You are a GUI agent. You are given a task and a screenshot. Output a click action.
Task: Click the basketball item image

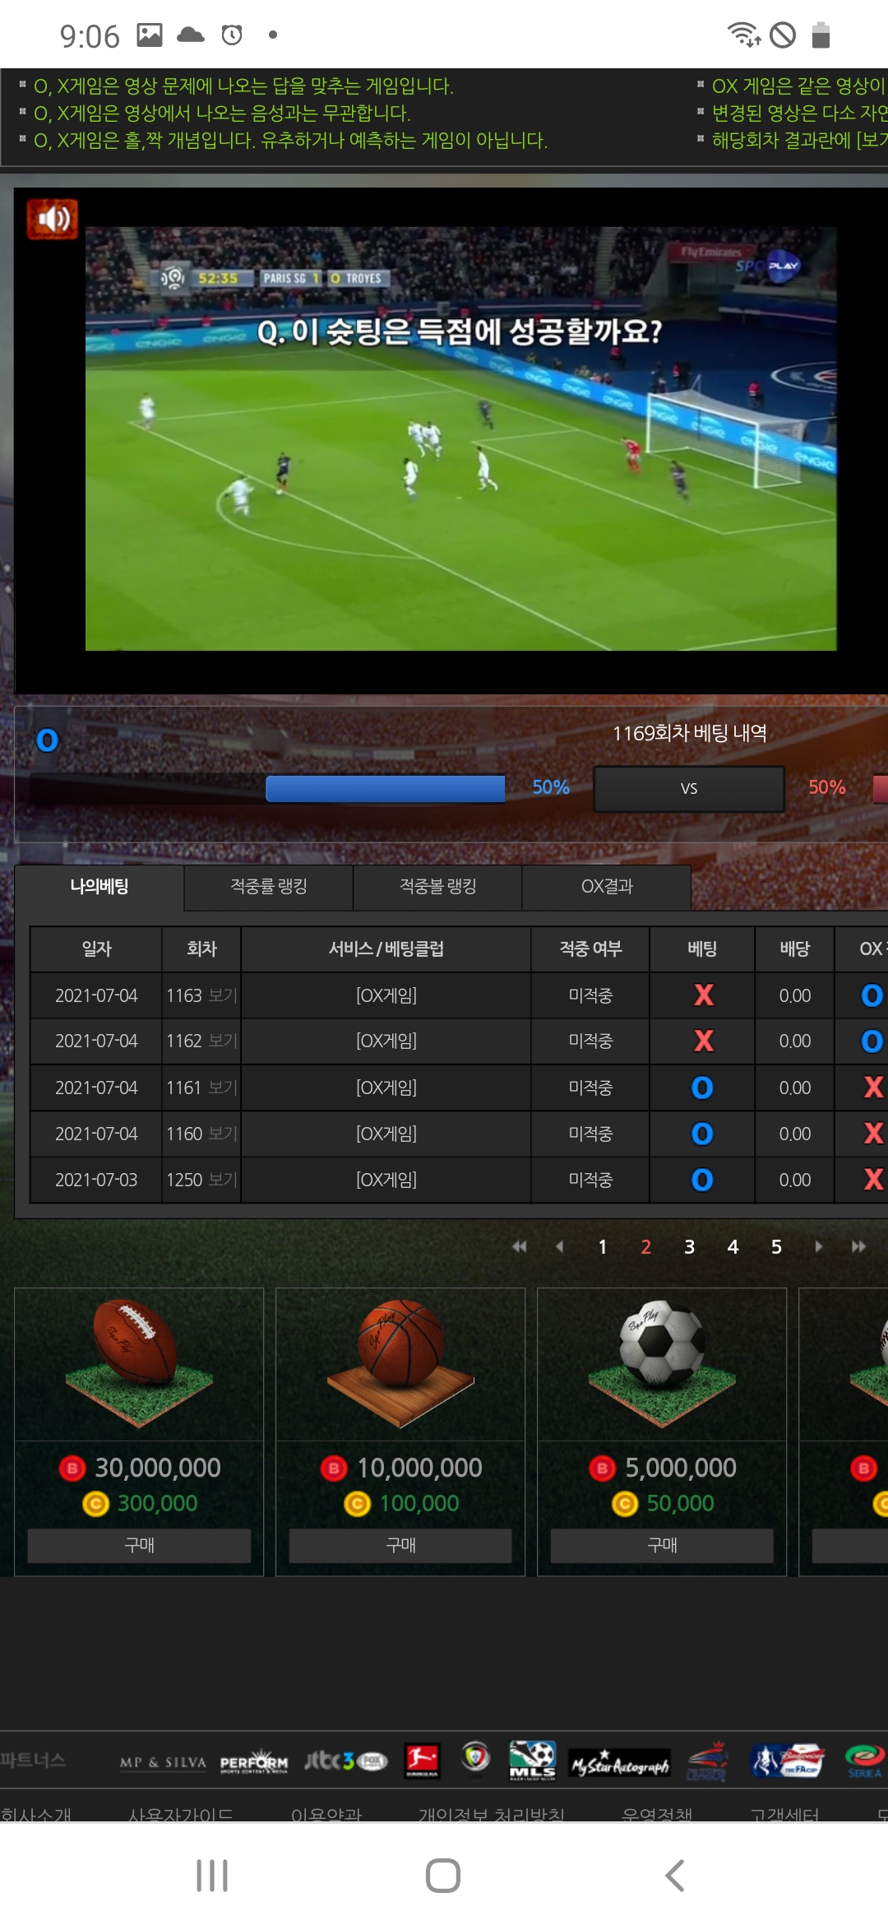pyautogui.click(x=400, y=1363)
